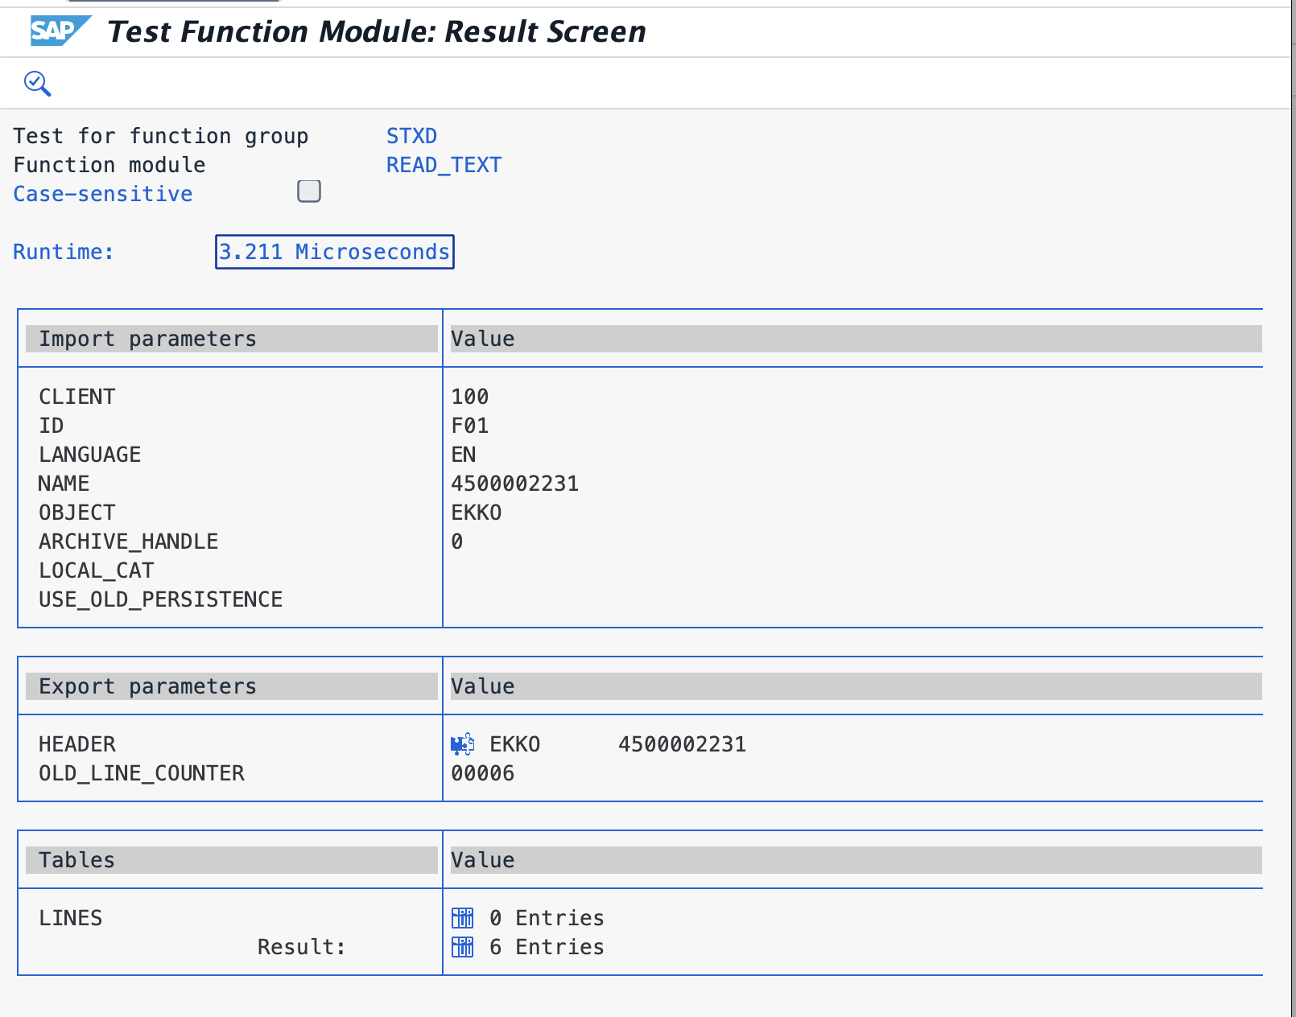The image size is (1296, 1017).
Task: Click the Tables column header
Action: coord(232,860)
